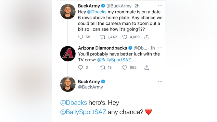The width and height of the screenshot is (217, 122).
Task: Reply to the Arizona Diamondbacks tweet
Action: point(81,67)
